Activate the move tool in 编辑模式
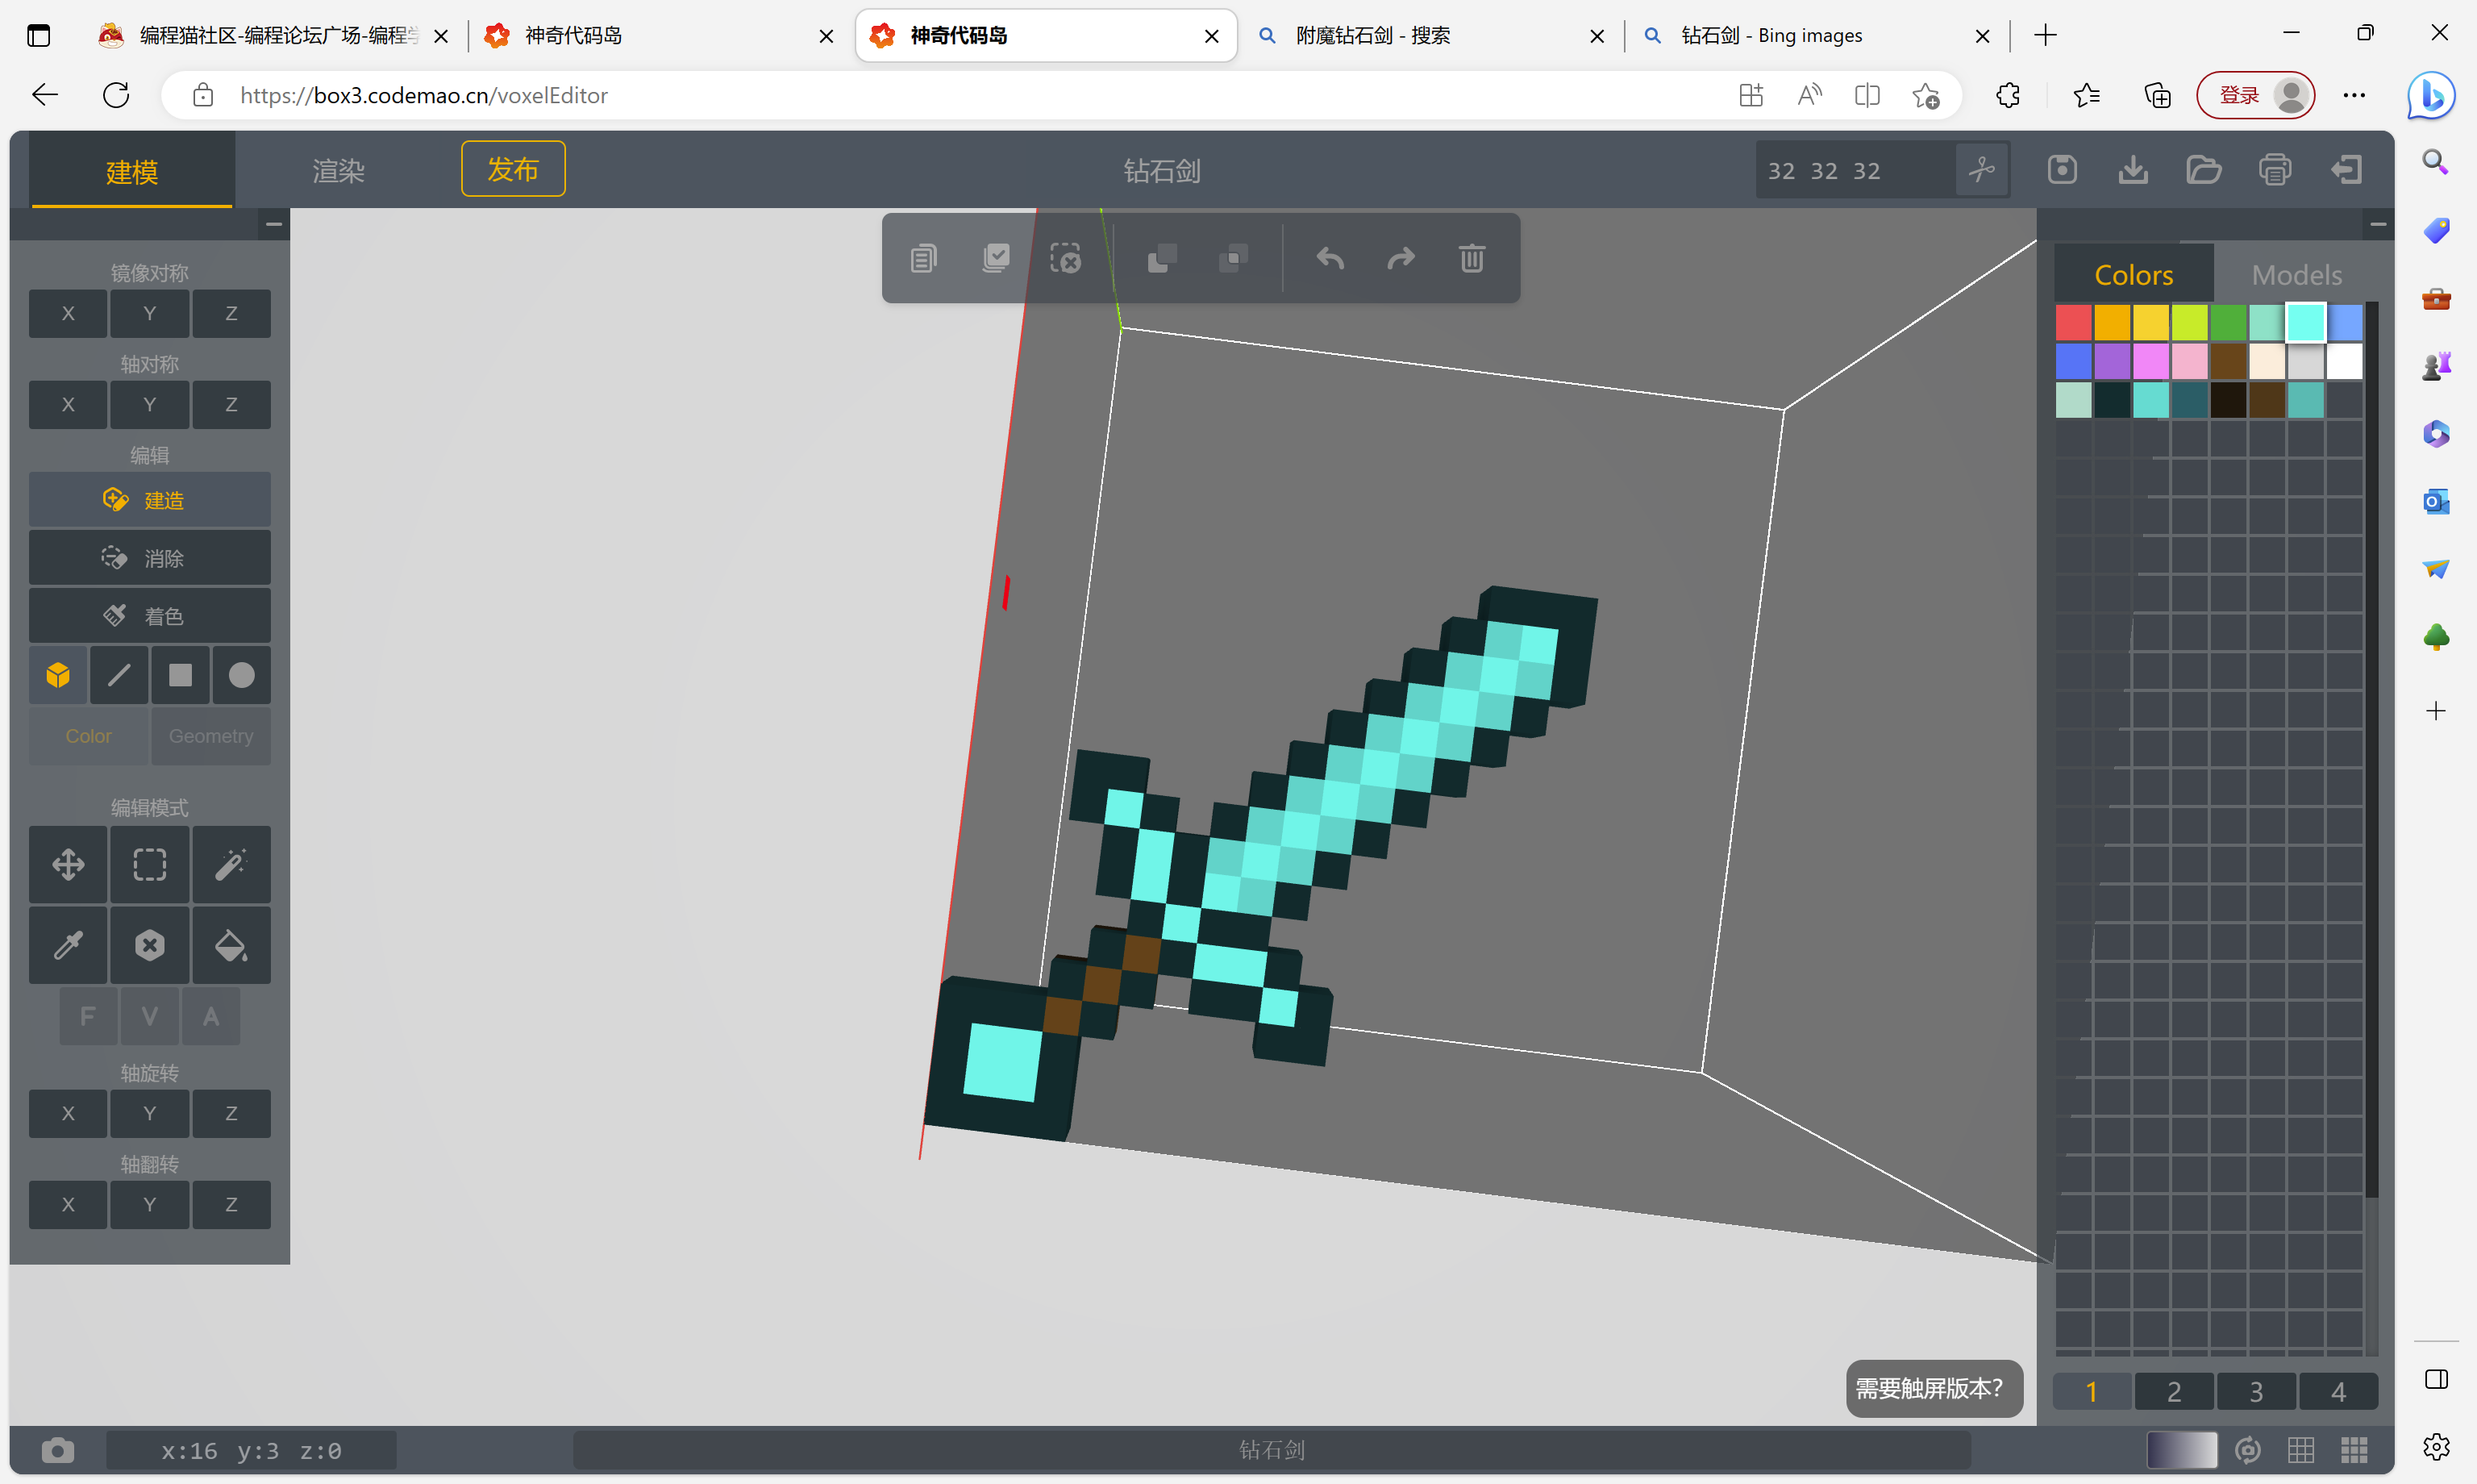This screenshot has height=1484, width=2477. (68, 865)
